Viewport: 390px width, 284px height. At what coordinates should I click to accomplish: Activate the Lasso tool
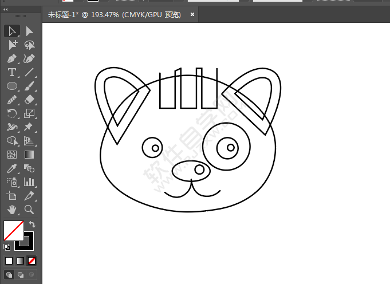(x=29, y=45)
